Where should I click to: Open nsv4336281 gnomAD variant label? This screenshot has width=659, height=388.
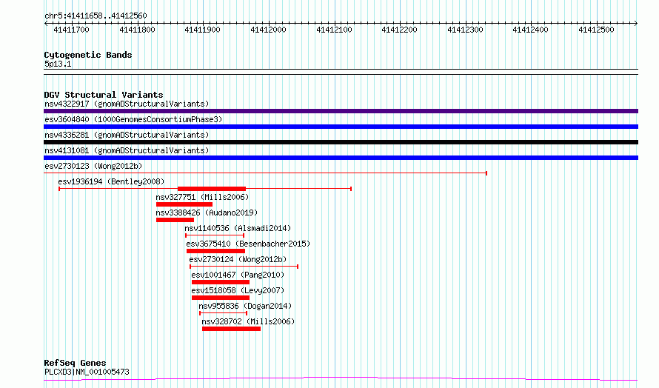click(x=127, y=135)
